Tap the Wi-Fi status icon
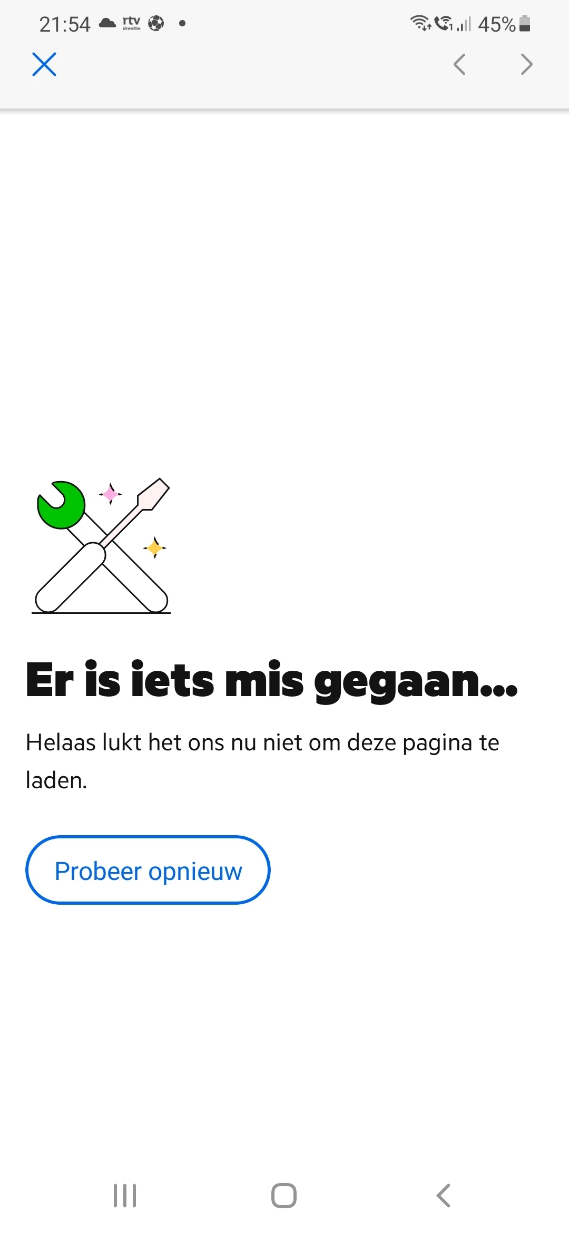Viewport: 569px width, 1233px height. [420, 23]
